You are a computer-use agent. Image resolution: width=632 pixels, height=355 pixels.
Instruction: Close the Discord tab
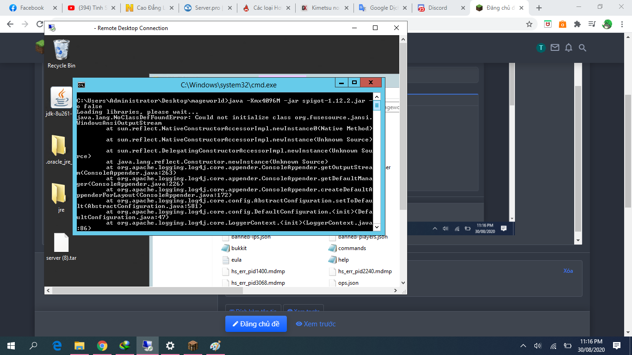pos(463,8)
